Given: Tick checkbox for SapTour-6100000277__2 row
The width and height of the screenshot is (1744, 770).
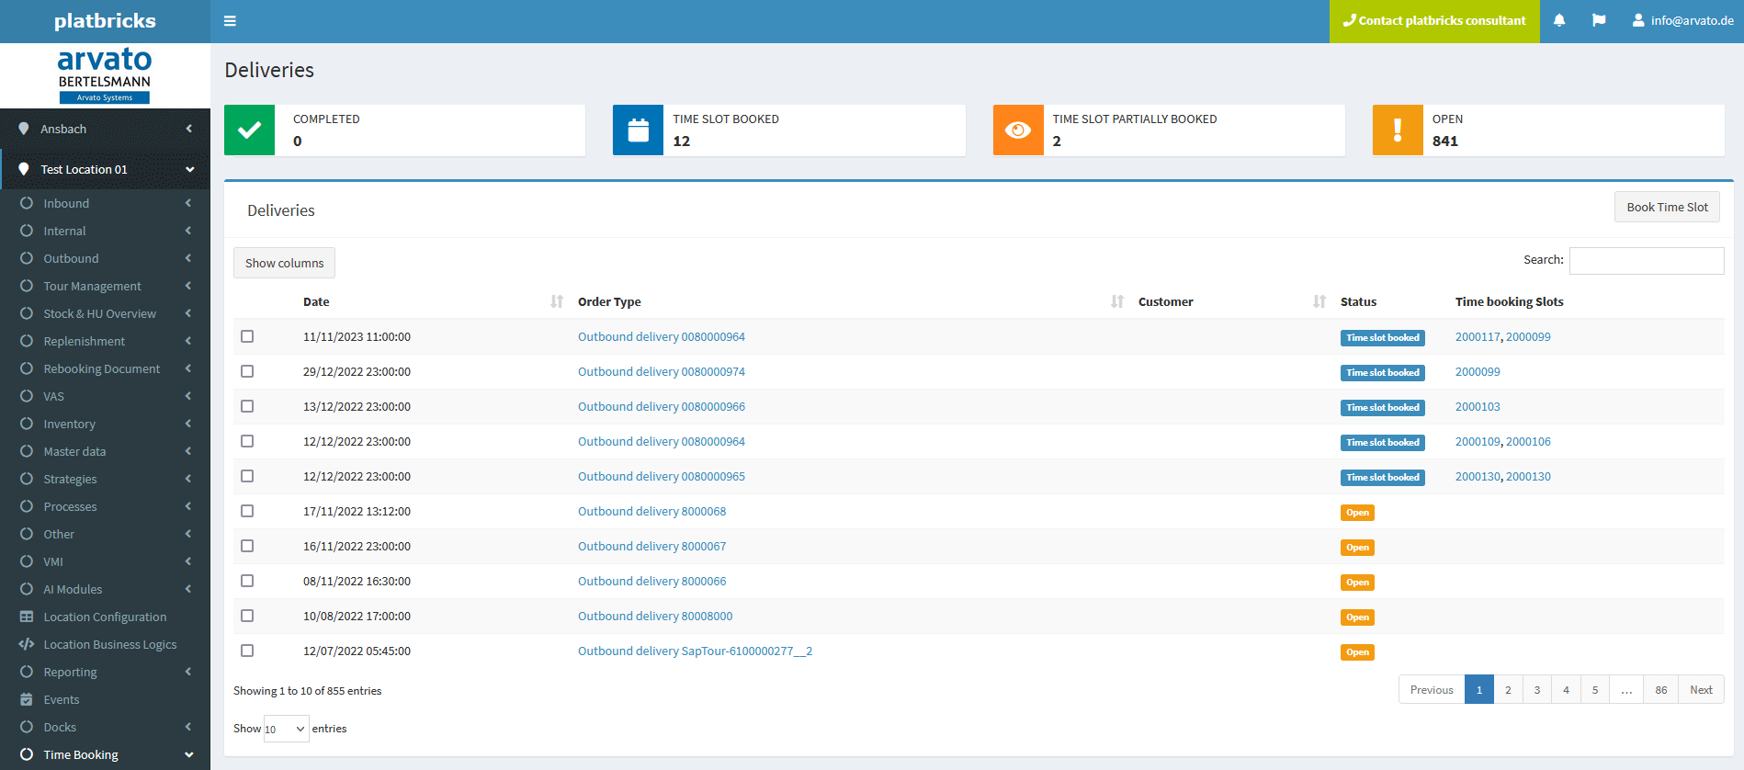Looking at the screenshot, I should [247, 651].
